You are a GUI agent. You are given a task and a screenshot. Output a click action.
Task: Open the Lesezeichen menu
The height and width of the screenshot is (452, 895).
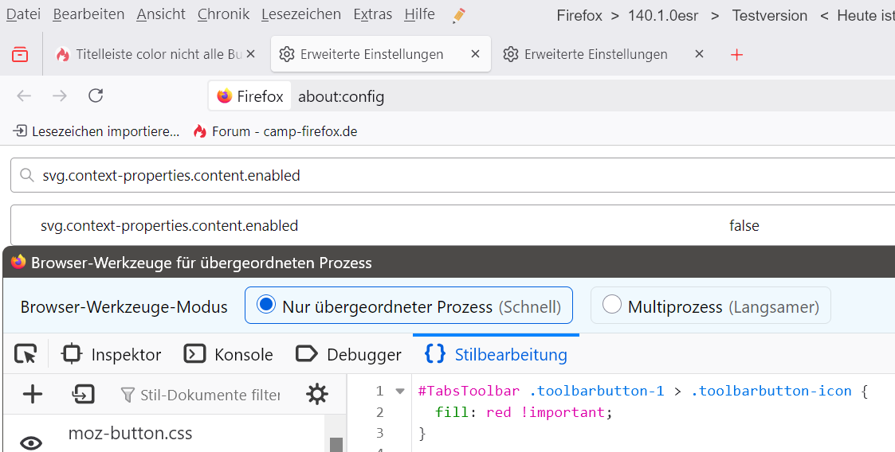[x=300, y=14]
